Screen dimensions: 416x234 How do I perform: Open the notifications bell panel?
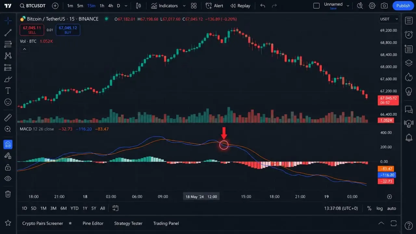click(x=409, y=137)
